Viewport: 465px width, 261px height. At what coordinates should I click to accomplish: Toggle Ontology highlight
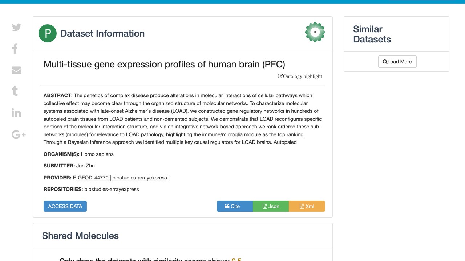[x=300, y=76]
